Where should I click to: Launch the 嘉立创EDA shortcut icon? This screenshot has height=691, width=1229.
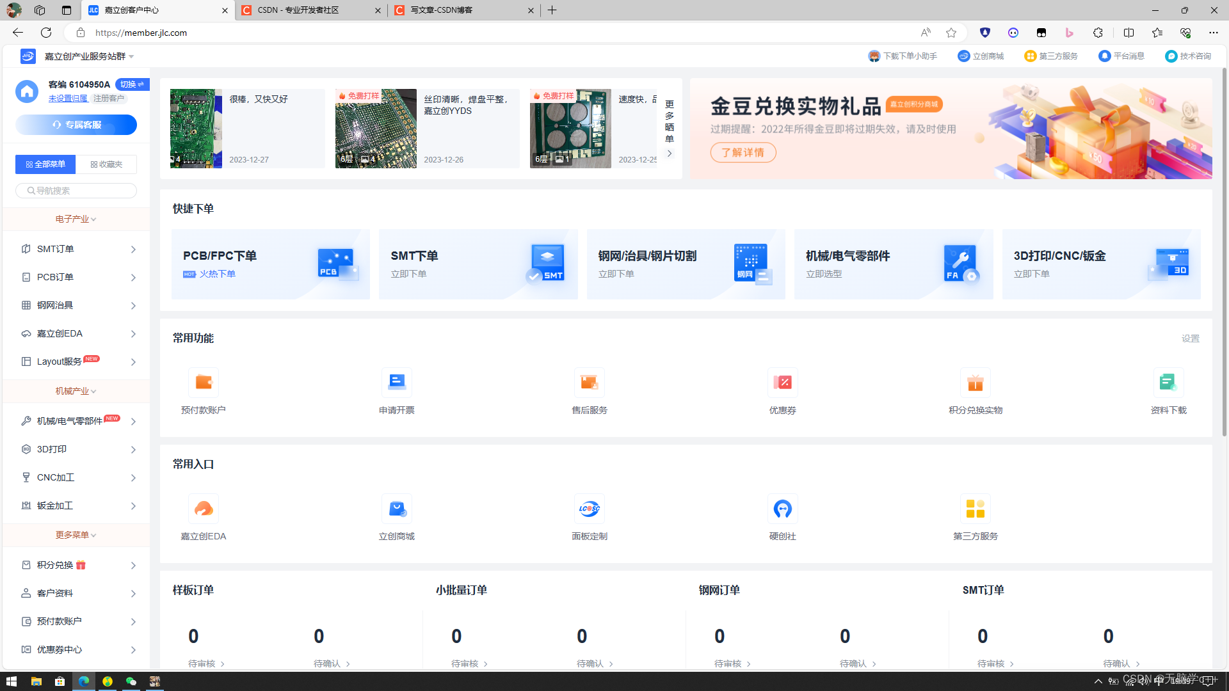click(204, 509)
